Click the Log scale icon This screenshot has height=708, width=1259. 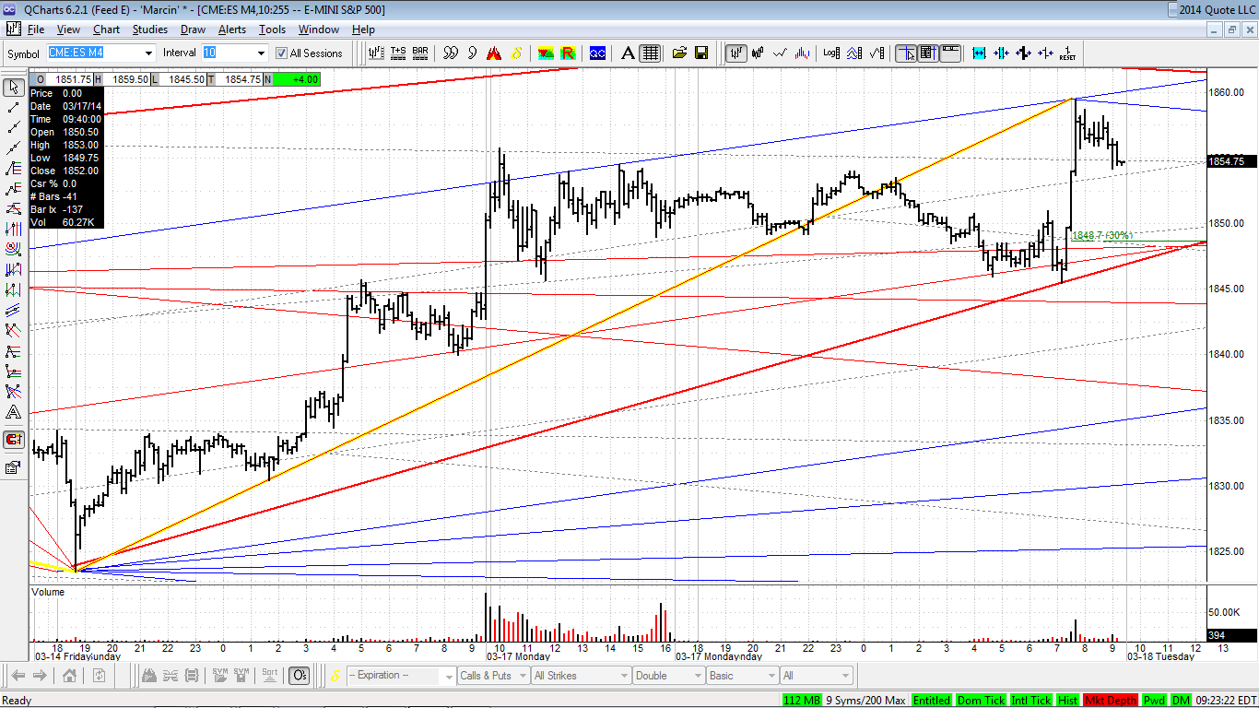click(x=832, y=53)
